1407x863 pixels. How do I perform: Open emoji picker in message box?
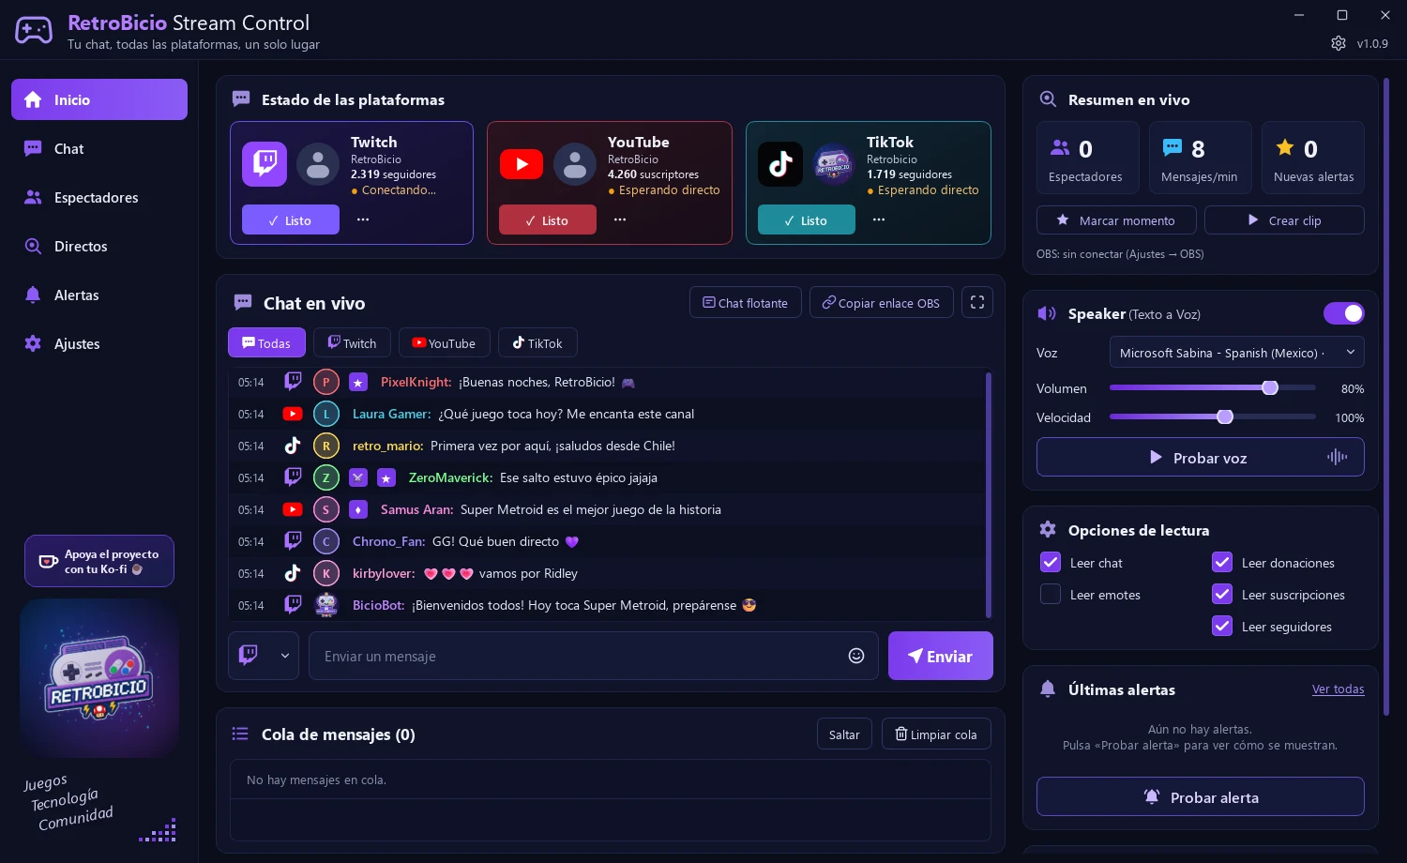[856, 656]
